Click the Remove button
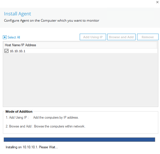This screenshot has width=160, height=154. tap(148, 37)
